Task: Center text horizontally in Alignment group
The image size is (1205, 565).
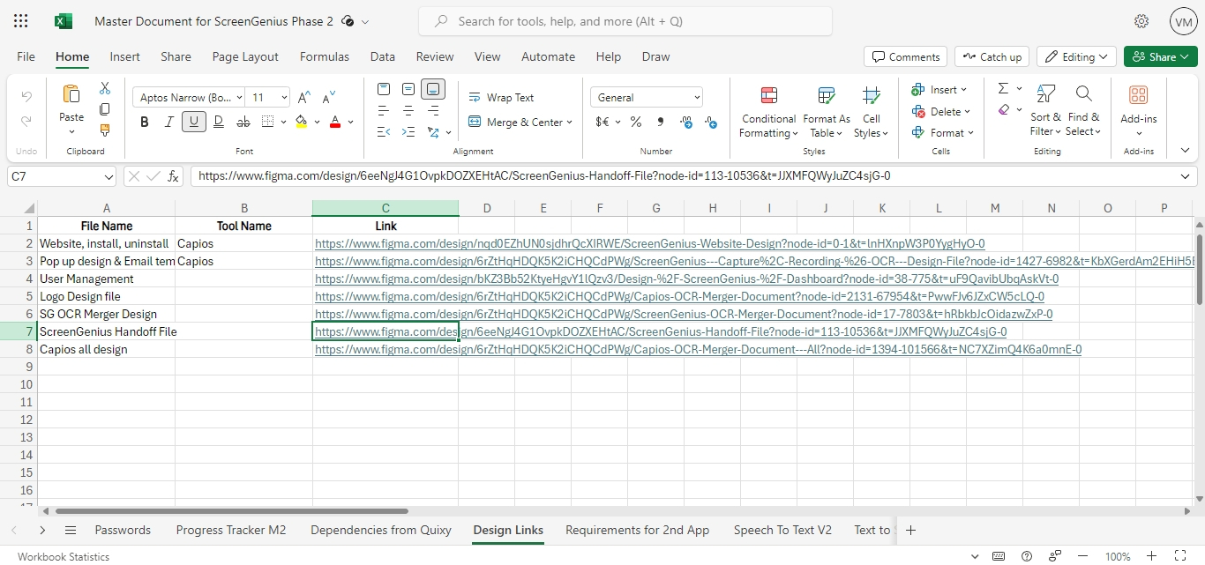Action: [x=408, y=111]
